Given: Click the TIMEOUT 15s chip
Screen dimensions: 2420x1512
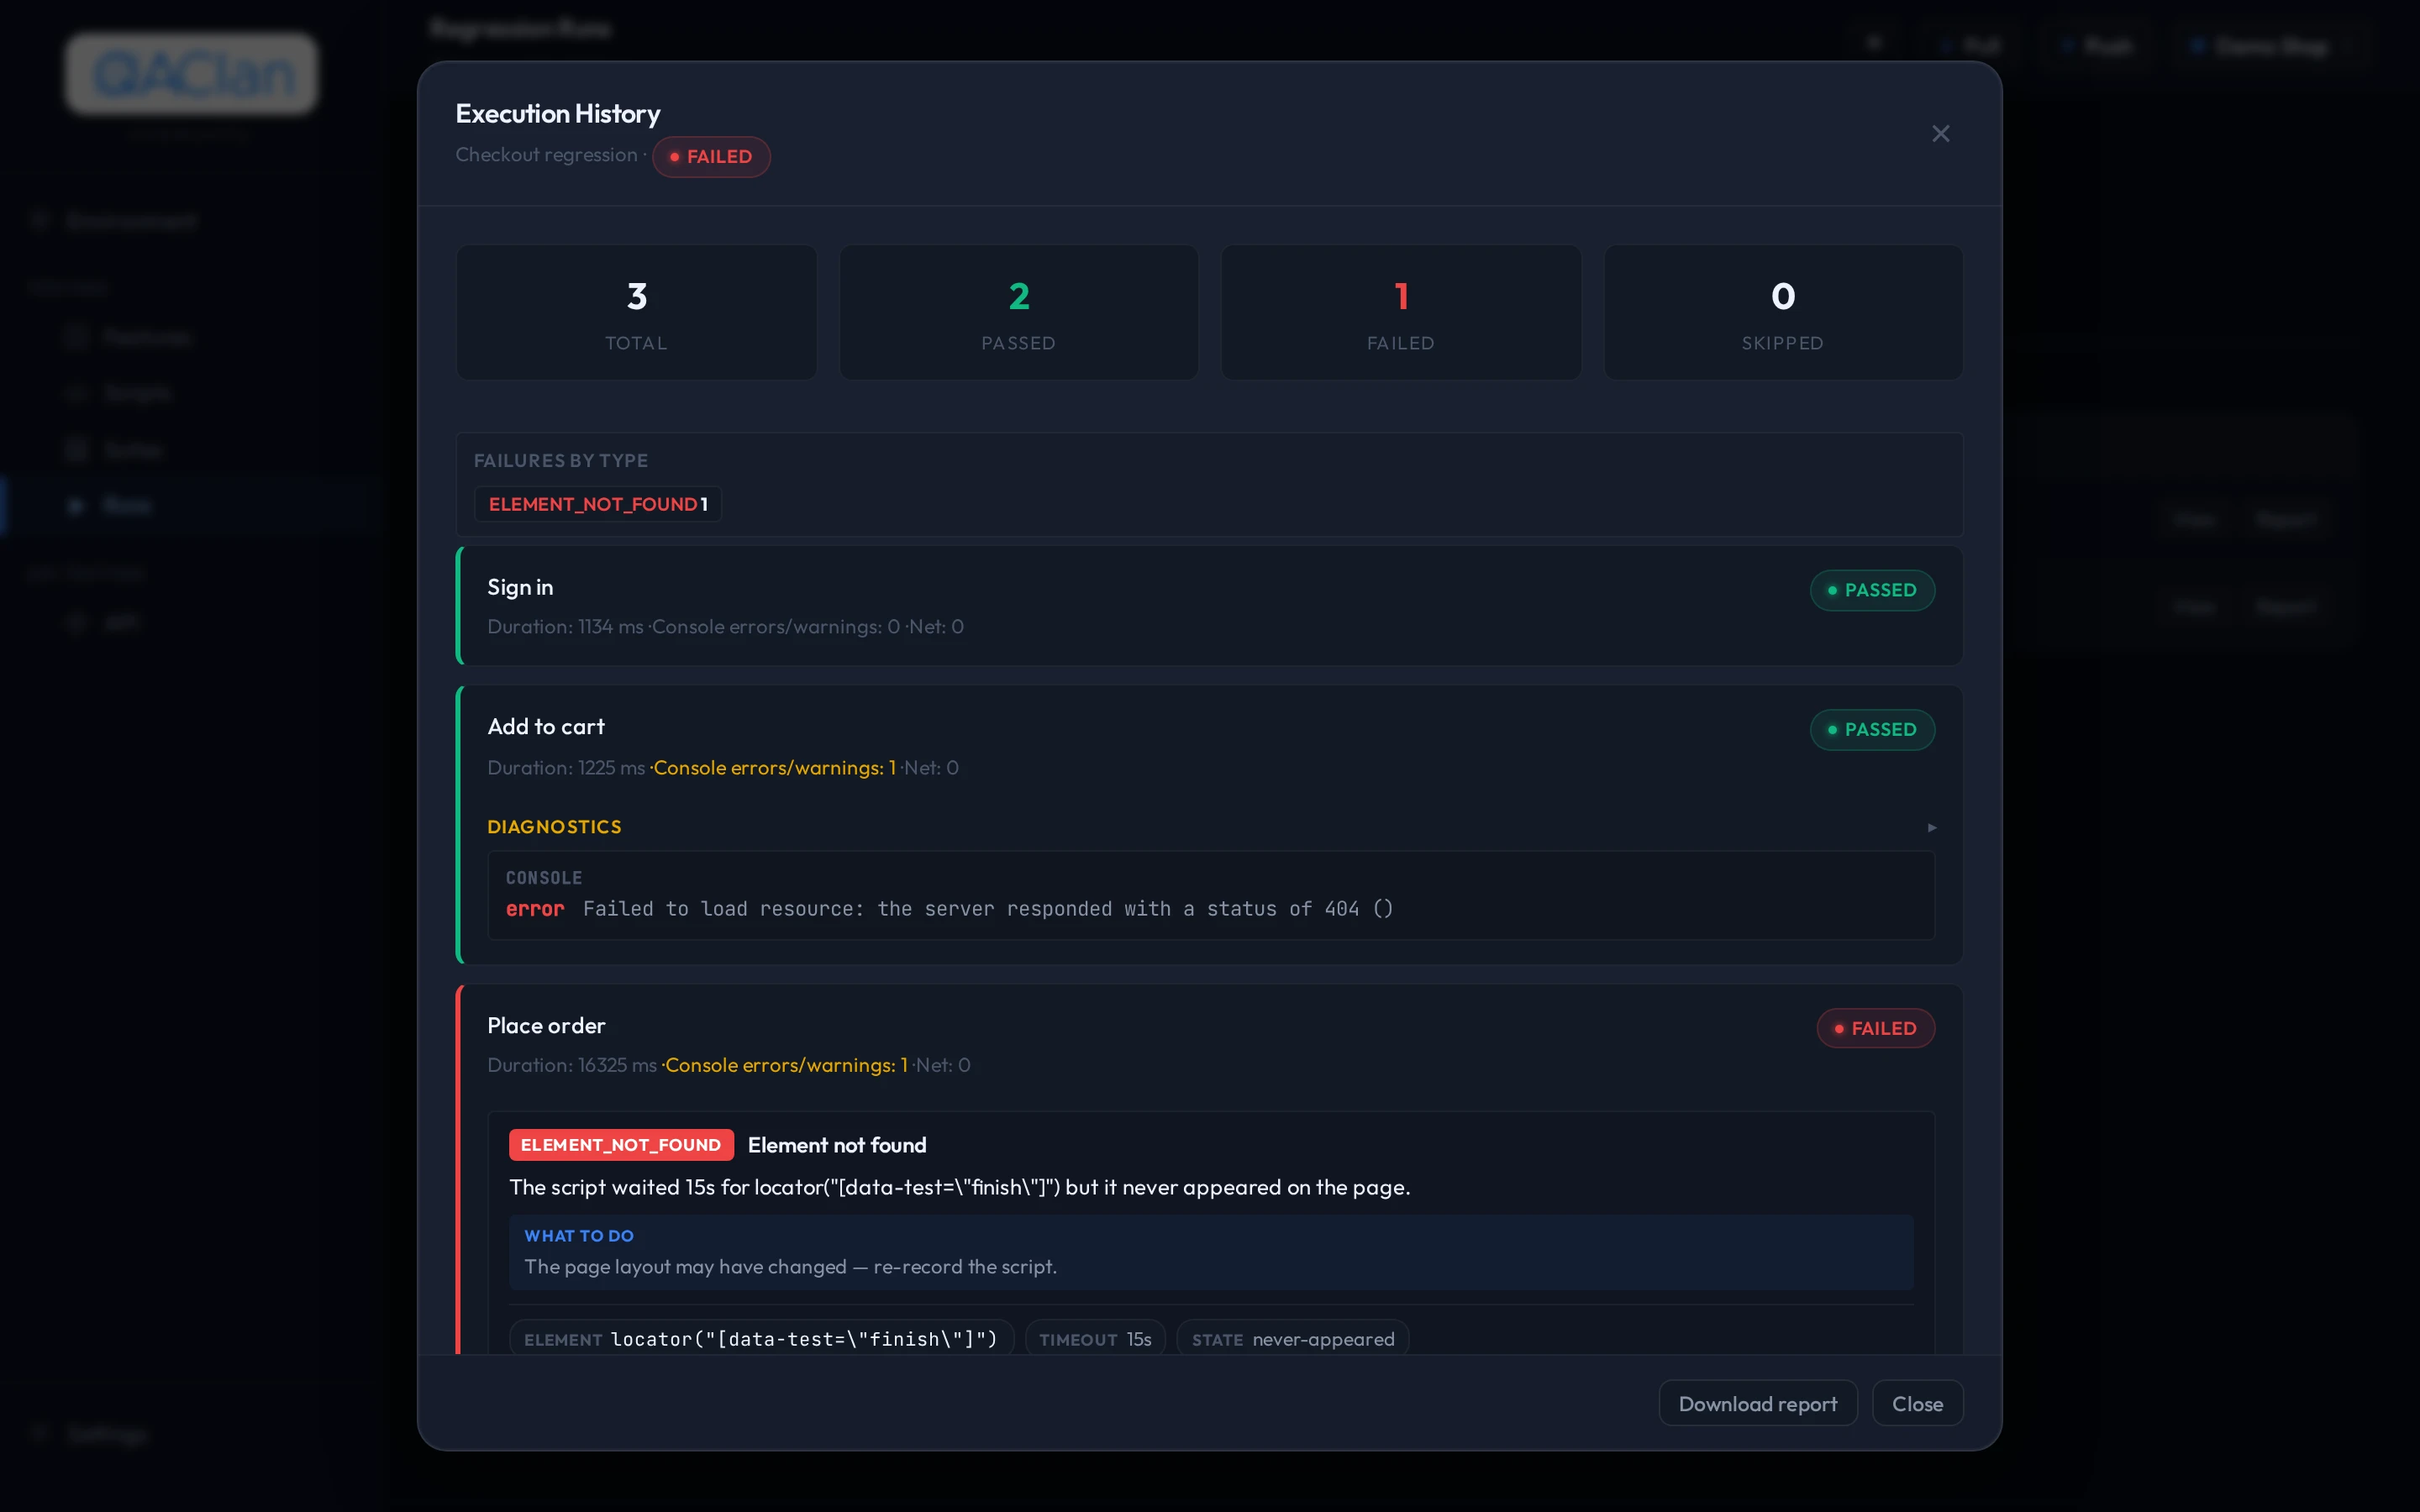Looking at the screenshot, I should (x=1095, y=1339).
